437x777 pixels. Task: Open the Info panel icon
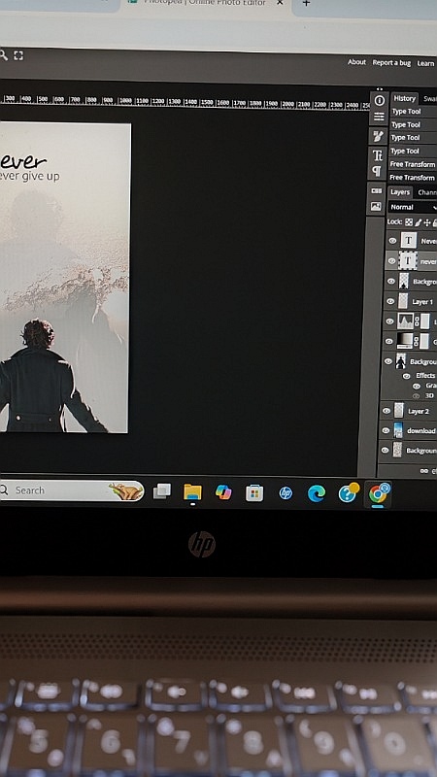(x=379, y=101)
